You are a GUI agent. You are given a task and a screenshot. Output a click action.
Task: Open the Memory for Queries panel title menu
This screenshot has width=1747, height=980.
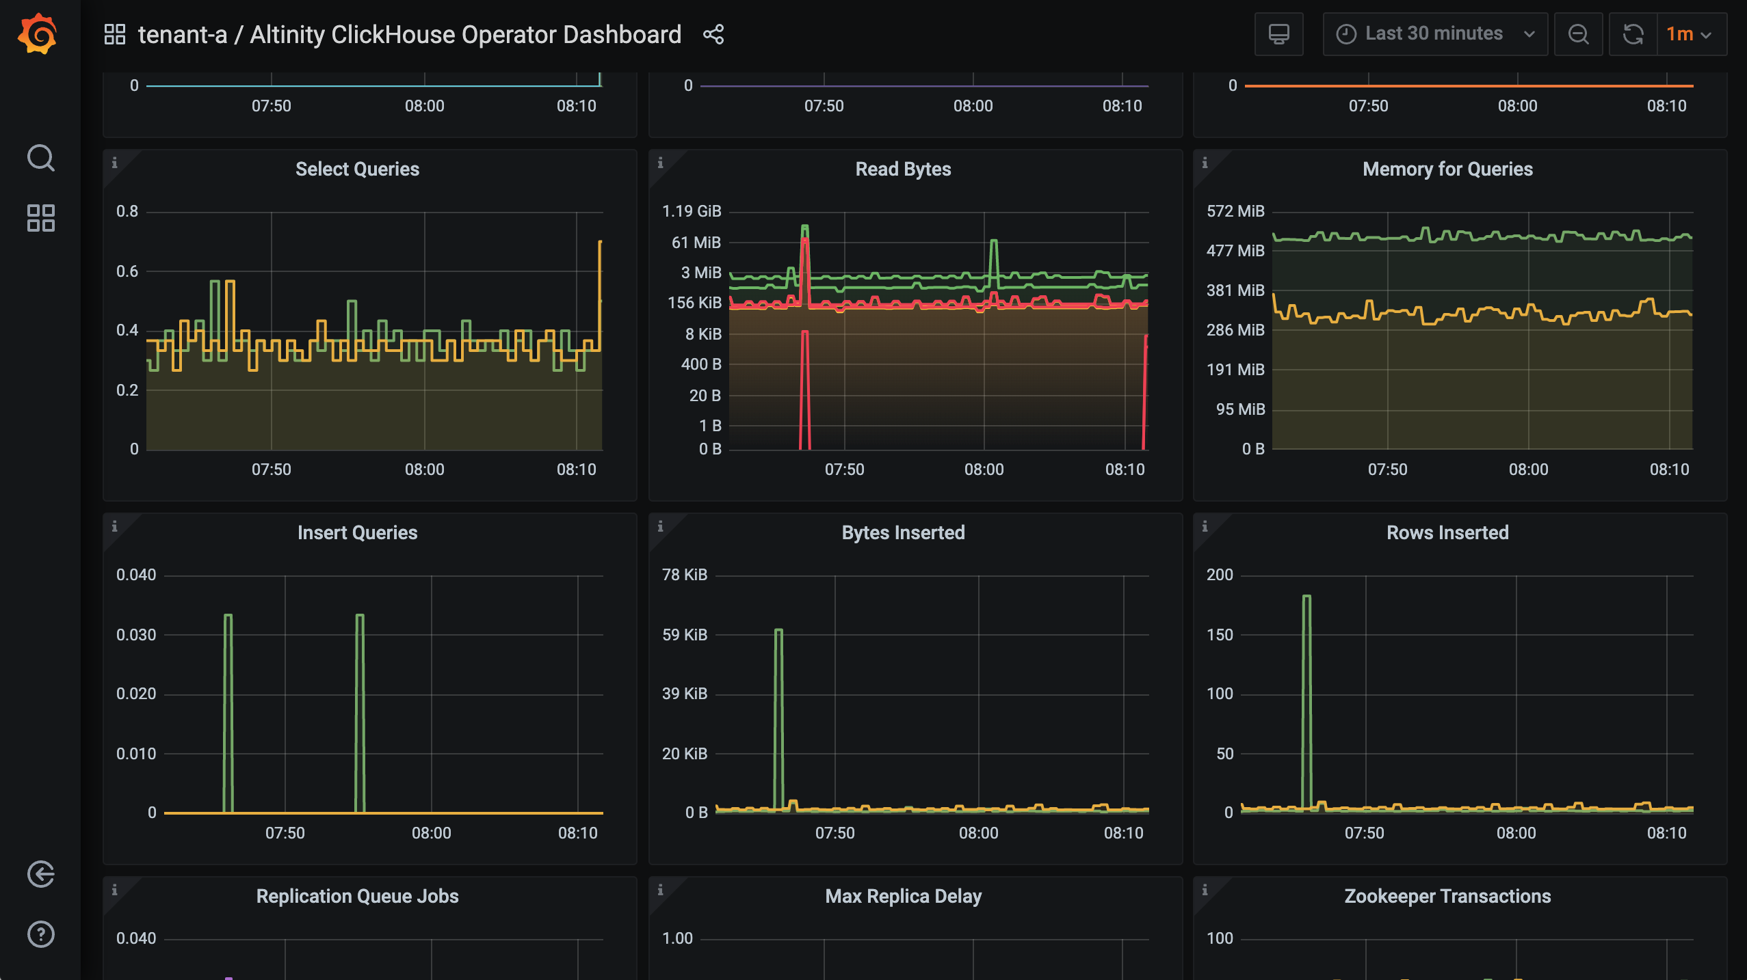click(x=1447, y=169)
